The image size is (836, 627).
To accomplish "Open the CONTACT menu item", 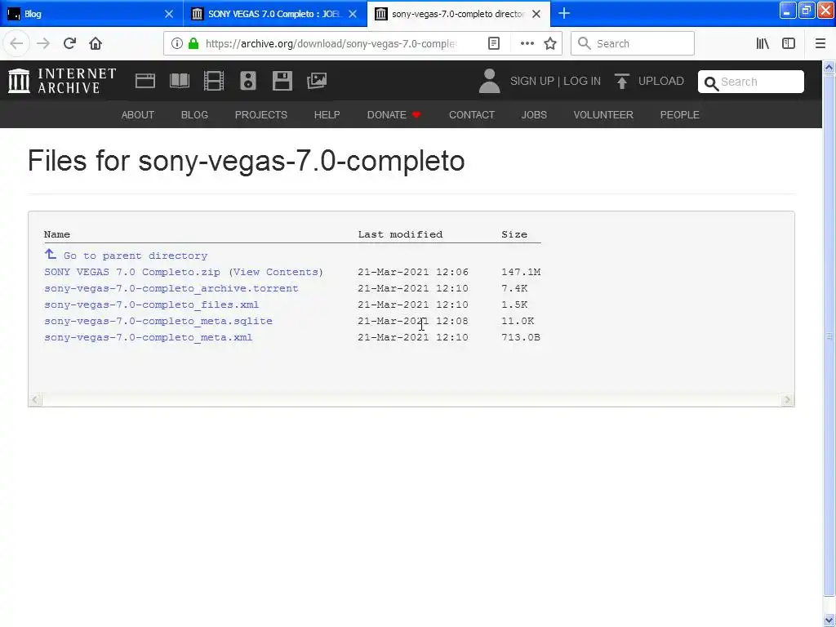I will (x=472, y=114).
